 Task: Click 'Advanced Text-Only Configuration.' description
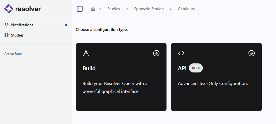tap(213, 84)
